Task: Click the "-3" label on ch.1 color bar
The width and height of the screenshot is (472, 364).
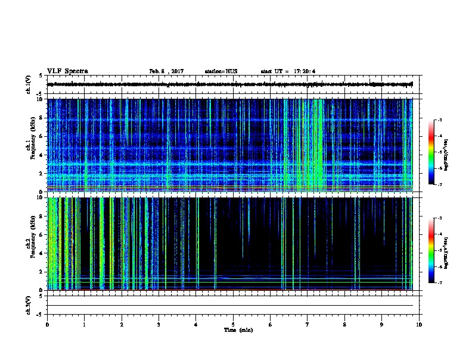Action: (x=439, y=120)
